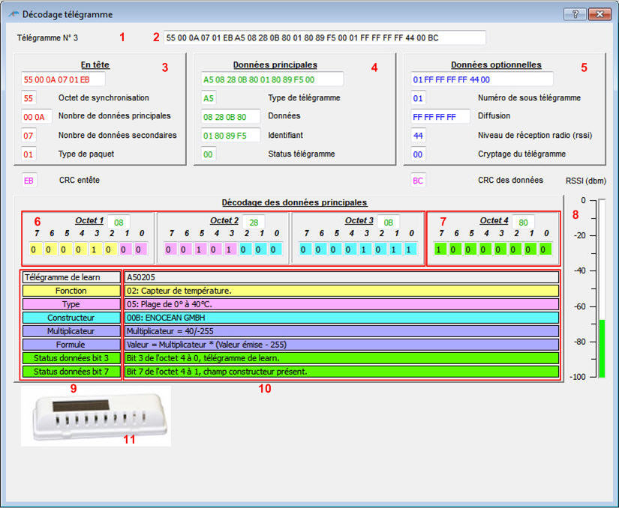Click the Données principales green hex field
619x508 pixels.
coord(272,79)
